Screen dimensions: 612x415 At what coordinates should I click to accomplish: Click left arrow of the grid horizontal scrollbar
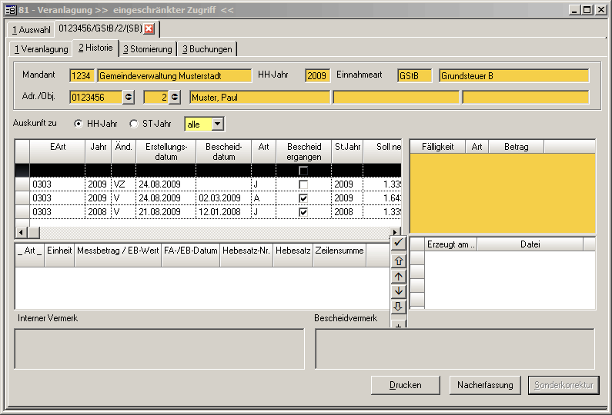[22, 232]
